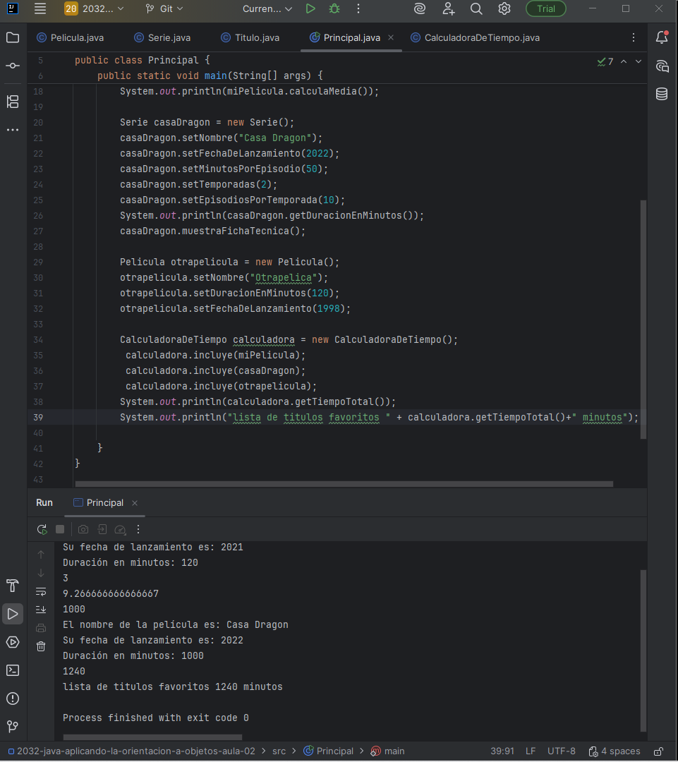Open the Git tool window at sidebar bottom
Image resolution: width=678 pixels, height=762 pixels.
coord(13,727)
